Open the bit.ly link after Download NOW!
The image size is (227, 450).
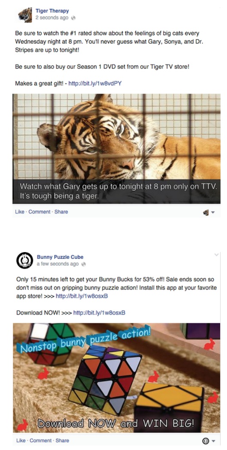(x=99, y=313)
